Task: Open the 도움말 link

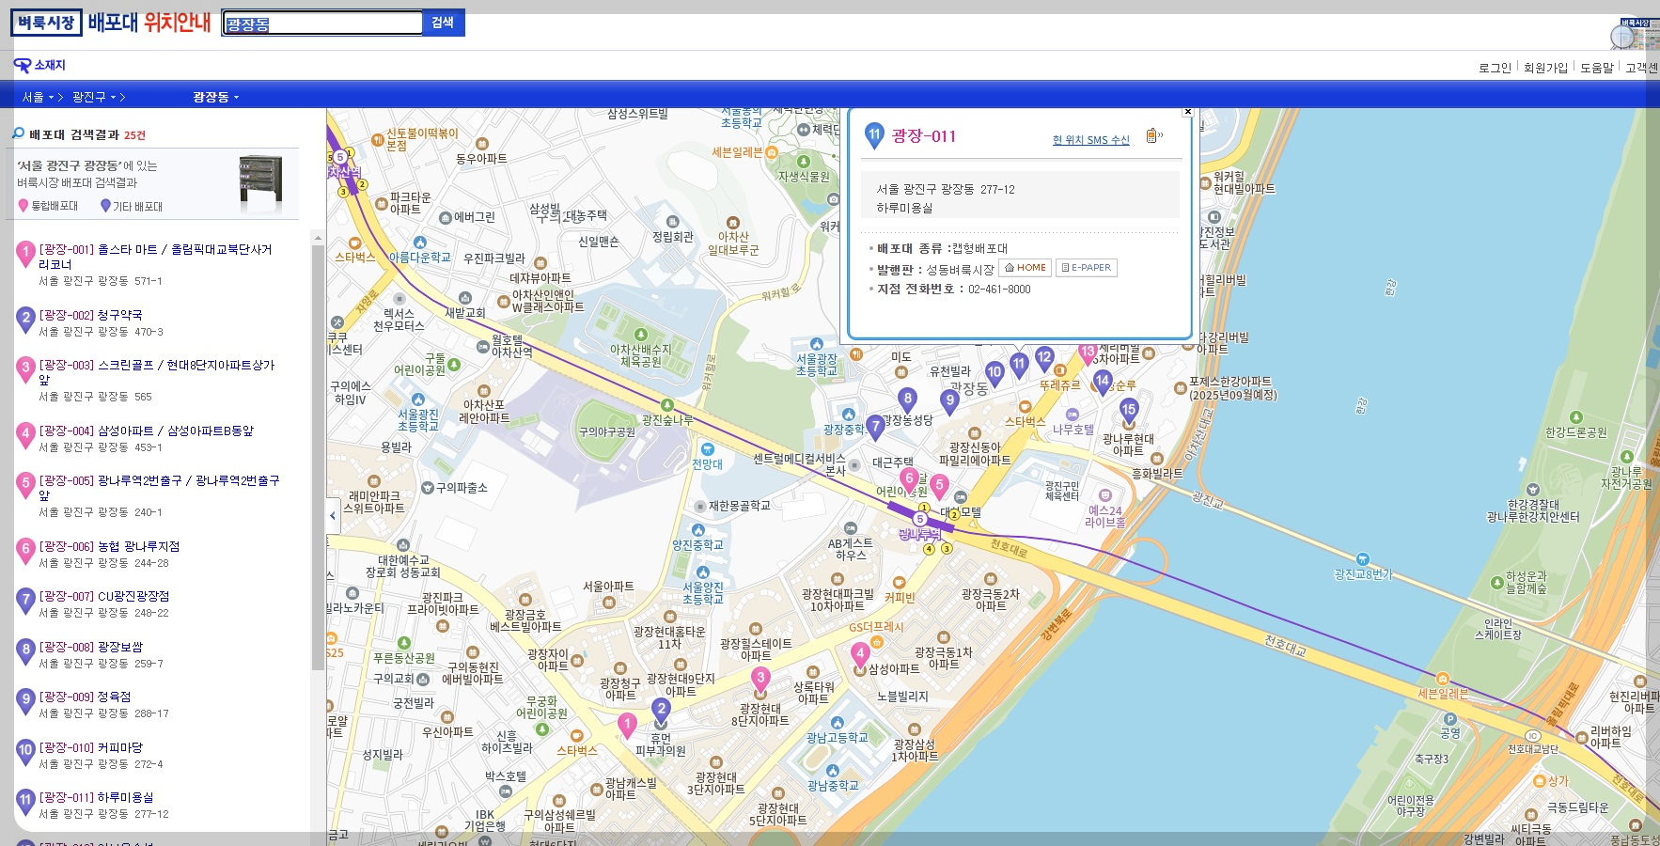Action: 1596,68
